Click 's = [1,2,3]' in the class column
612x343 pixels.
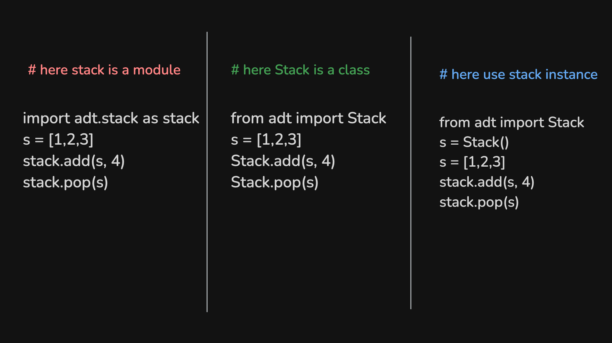266,140
